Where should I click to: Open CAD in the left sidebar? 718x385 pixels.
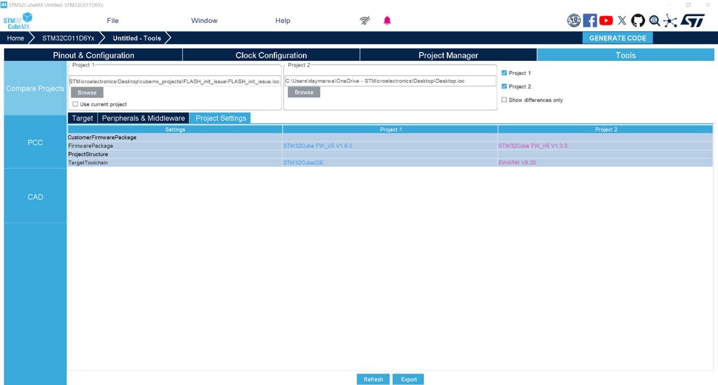(x=35, y=196)
